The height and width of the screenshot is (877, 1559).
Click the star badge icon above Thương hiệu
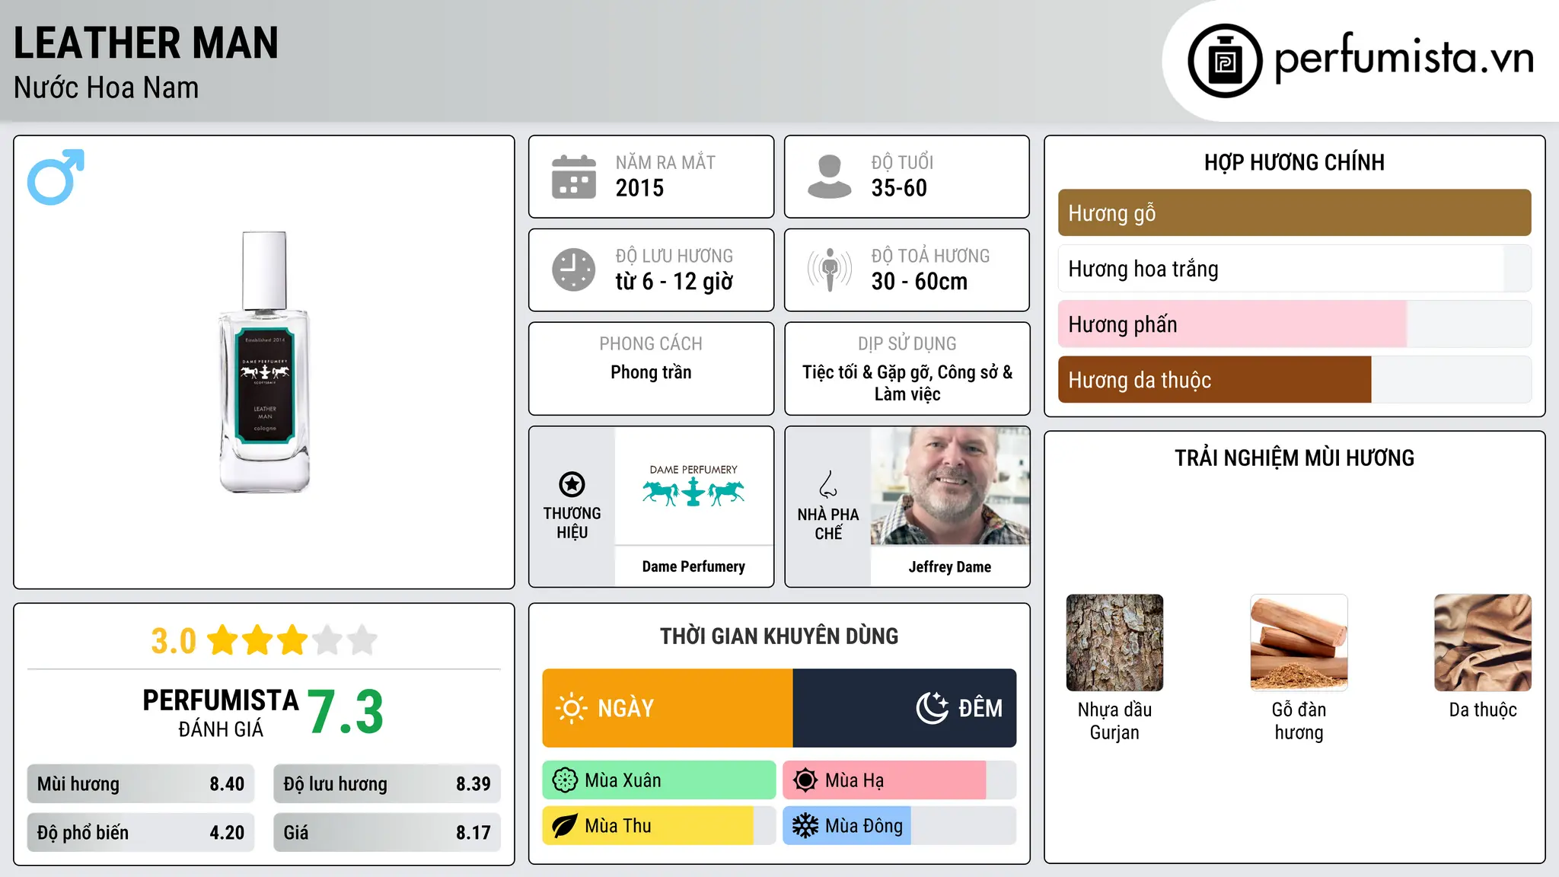[x=572, y=484]
